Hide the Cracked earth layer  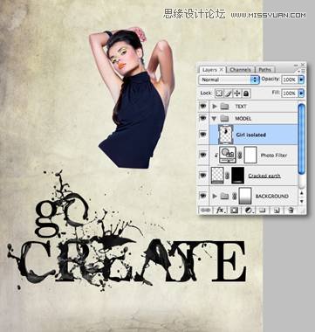pyautogui.click(x=202, y=176)
